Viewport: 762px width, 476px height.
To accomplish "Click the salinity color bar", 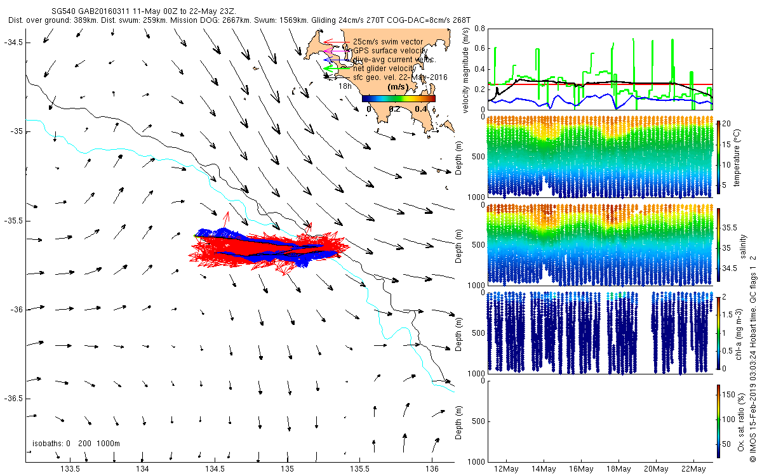I will 718,245.
